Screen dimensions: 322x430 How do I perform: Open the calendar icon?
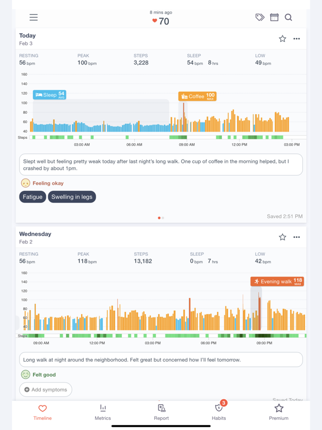274,17
